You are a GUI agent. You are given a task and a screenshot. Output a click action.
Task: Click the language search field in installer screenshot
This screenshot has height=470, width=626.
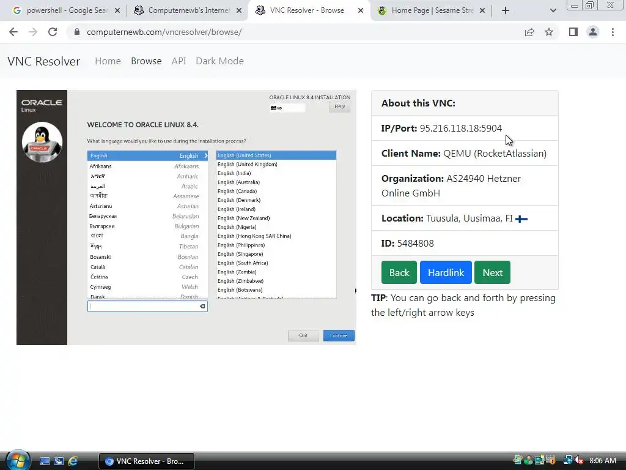click(x=147, y=306)
